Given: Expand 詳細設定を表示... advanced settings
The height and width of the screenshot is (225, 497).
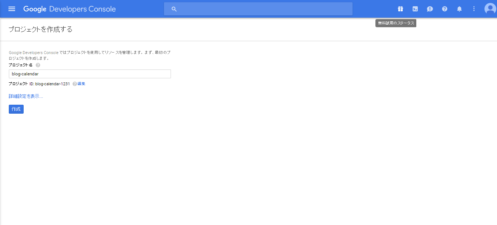Looking at the screenshot, I should click(26, 96).
